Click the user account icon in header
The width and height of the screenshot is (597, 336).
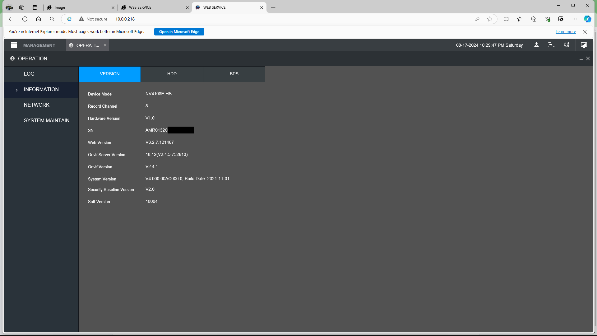(536, 45)
